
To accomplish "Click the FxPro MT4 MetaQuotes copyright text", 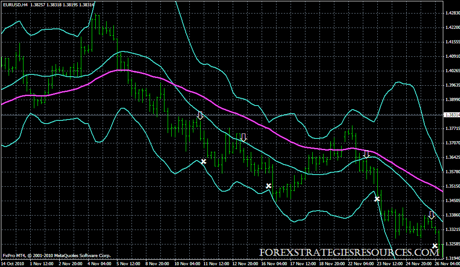I will coord(56,256).
